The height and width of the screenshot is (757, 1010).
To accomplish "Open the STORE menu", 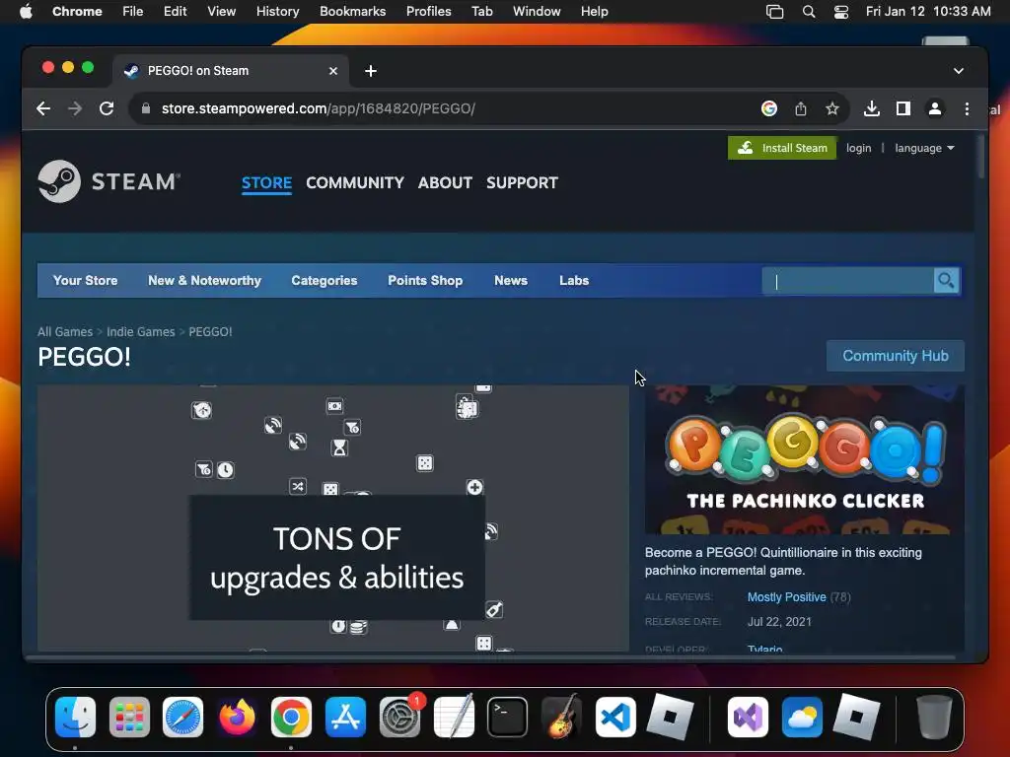I will tap(266, 182).
